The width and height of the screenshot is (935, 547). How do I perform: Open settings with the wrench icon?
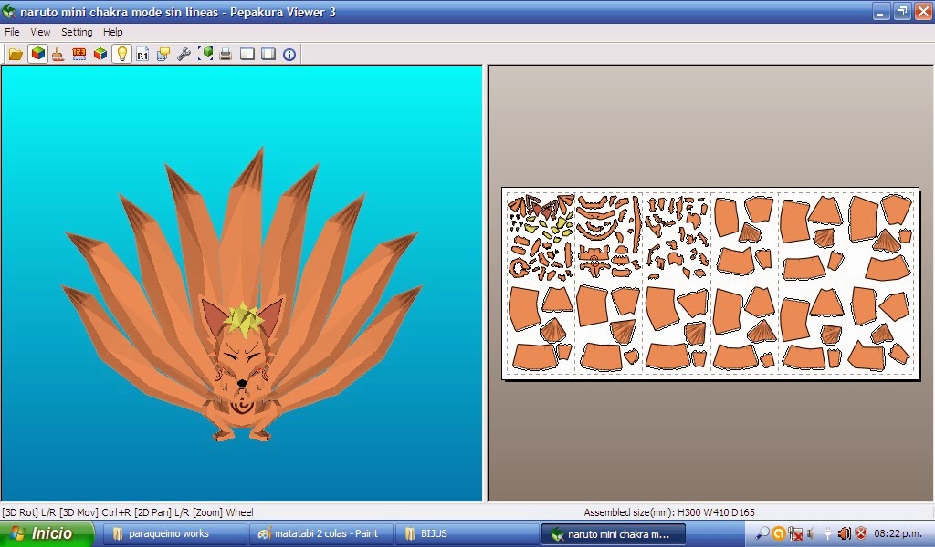[x=184, y=54]
